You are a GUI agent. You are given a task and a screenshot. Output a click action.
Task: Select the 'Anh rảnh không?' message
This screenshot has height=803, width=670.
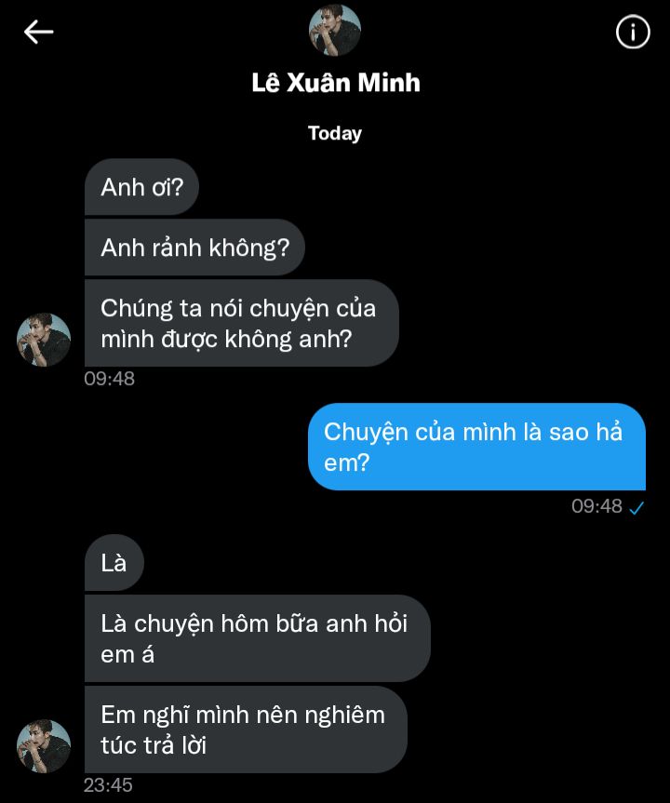[x=194, y=248]
